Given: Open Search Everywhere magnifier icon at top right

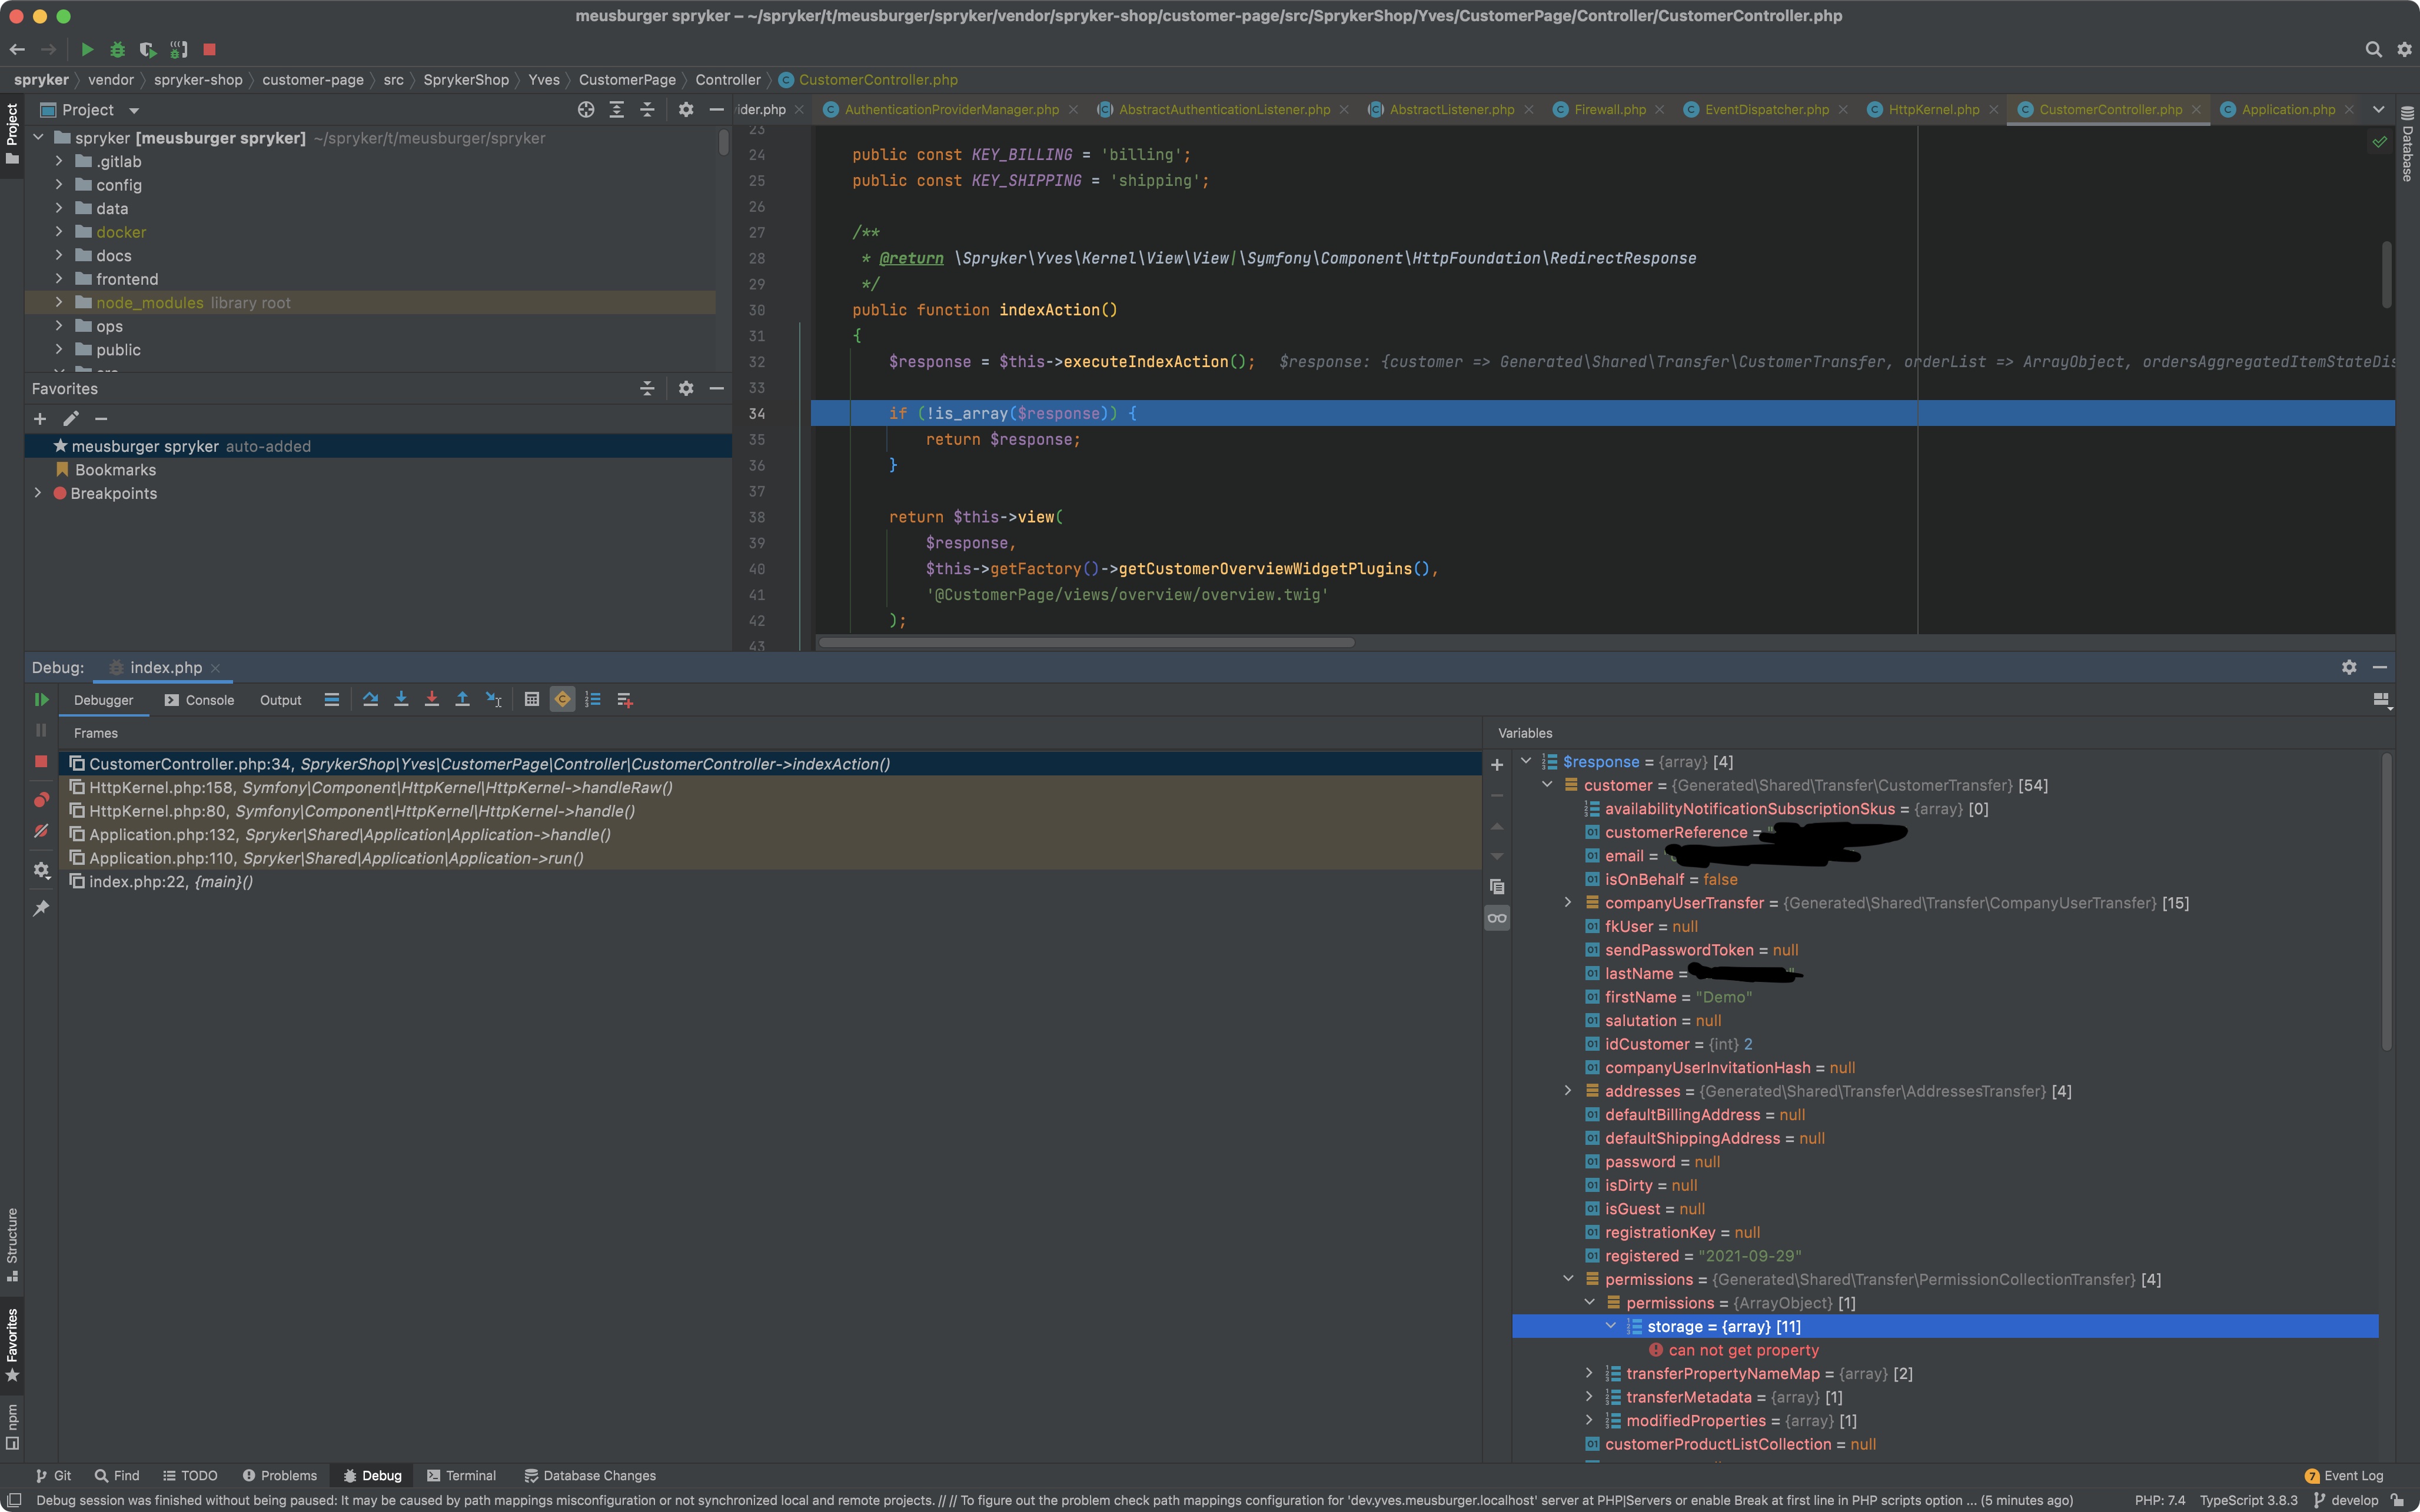Looking at the screenshot, I should pyautogui.click(x=2373, y=49).
